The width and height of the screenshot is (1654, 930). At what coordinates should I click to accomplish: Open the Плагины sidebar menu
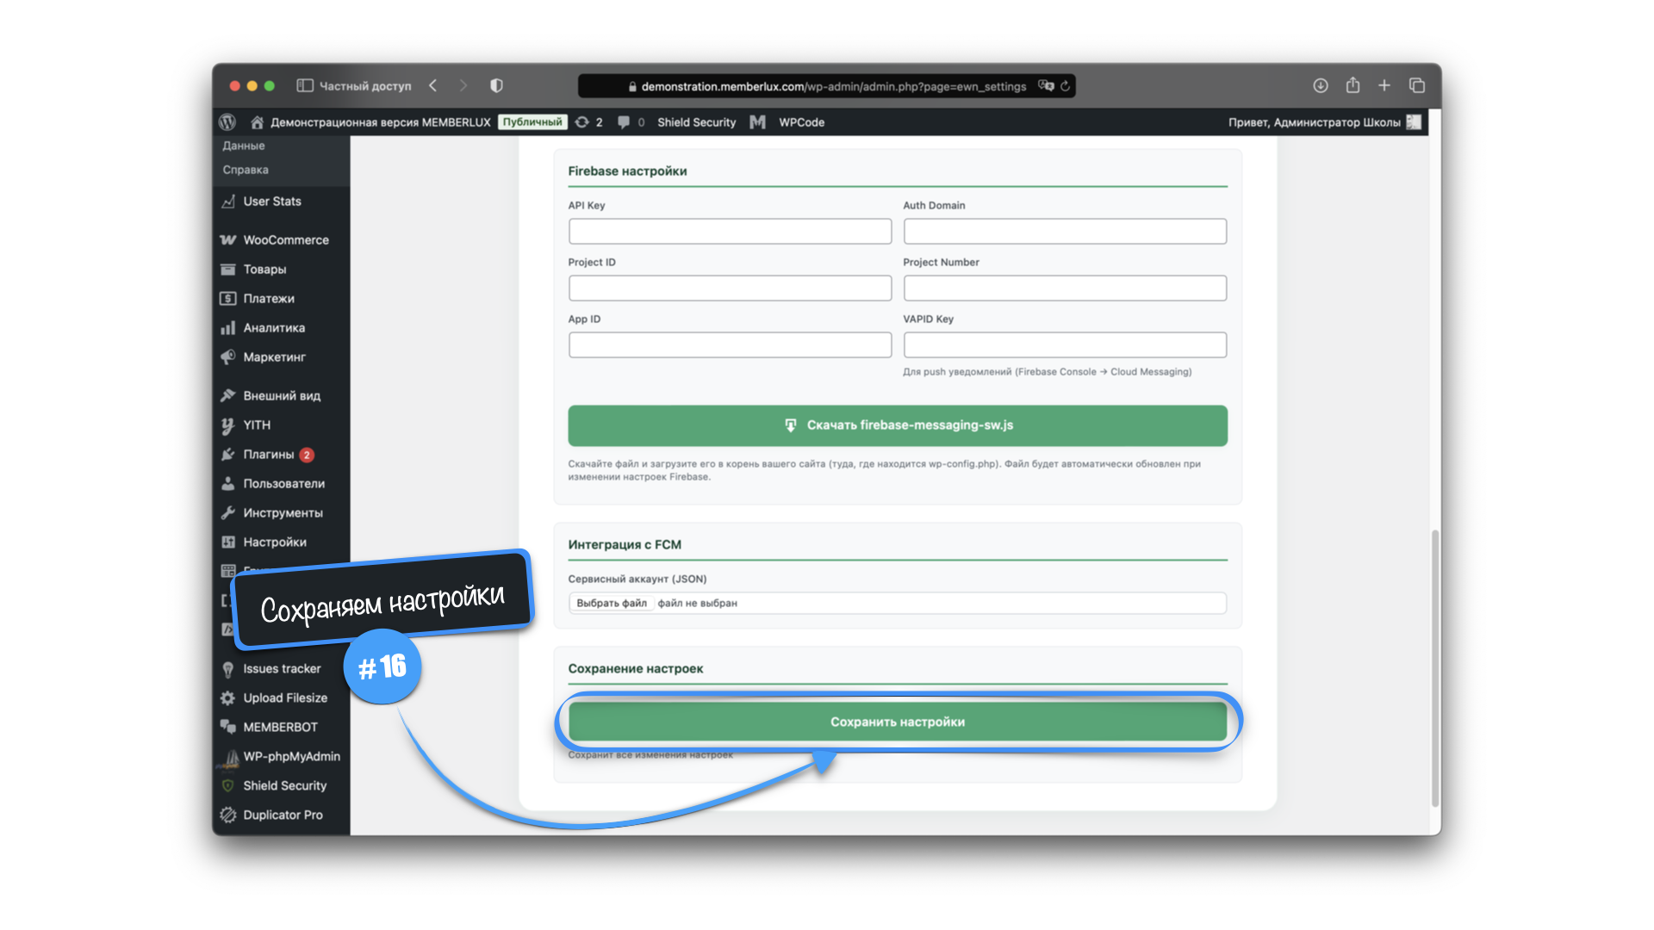coord(268,455)
